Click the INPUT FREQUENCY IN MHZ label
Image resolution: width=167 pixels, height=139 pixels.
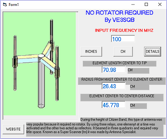124,30
